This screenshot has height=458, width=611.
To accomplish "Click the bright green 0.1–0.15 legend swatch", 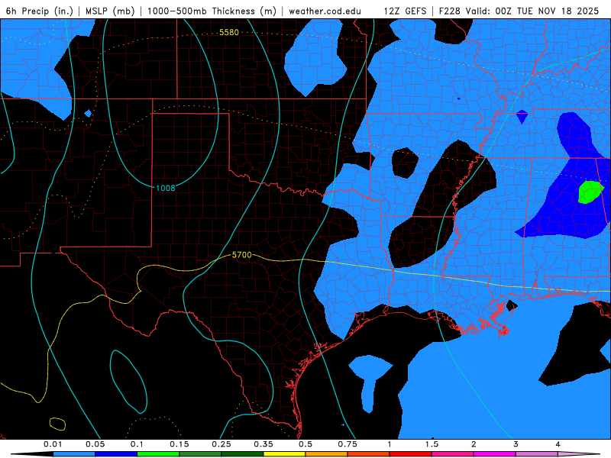I will [158, 454].
